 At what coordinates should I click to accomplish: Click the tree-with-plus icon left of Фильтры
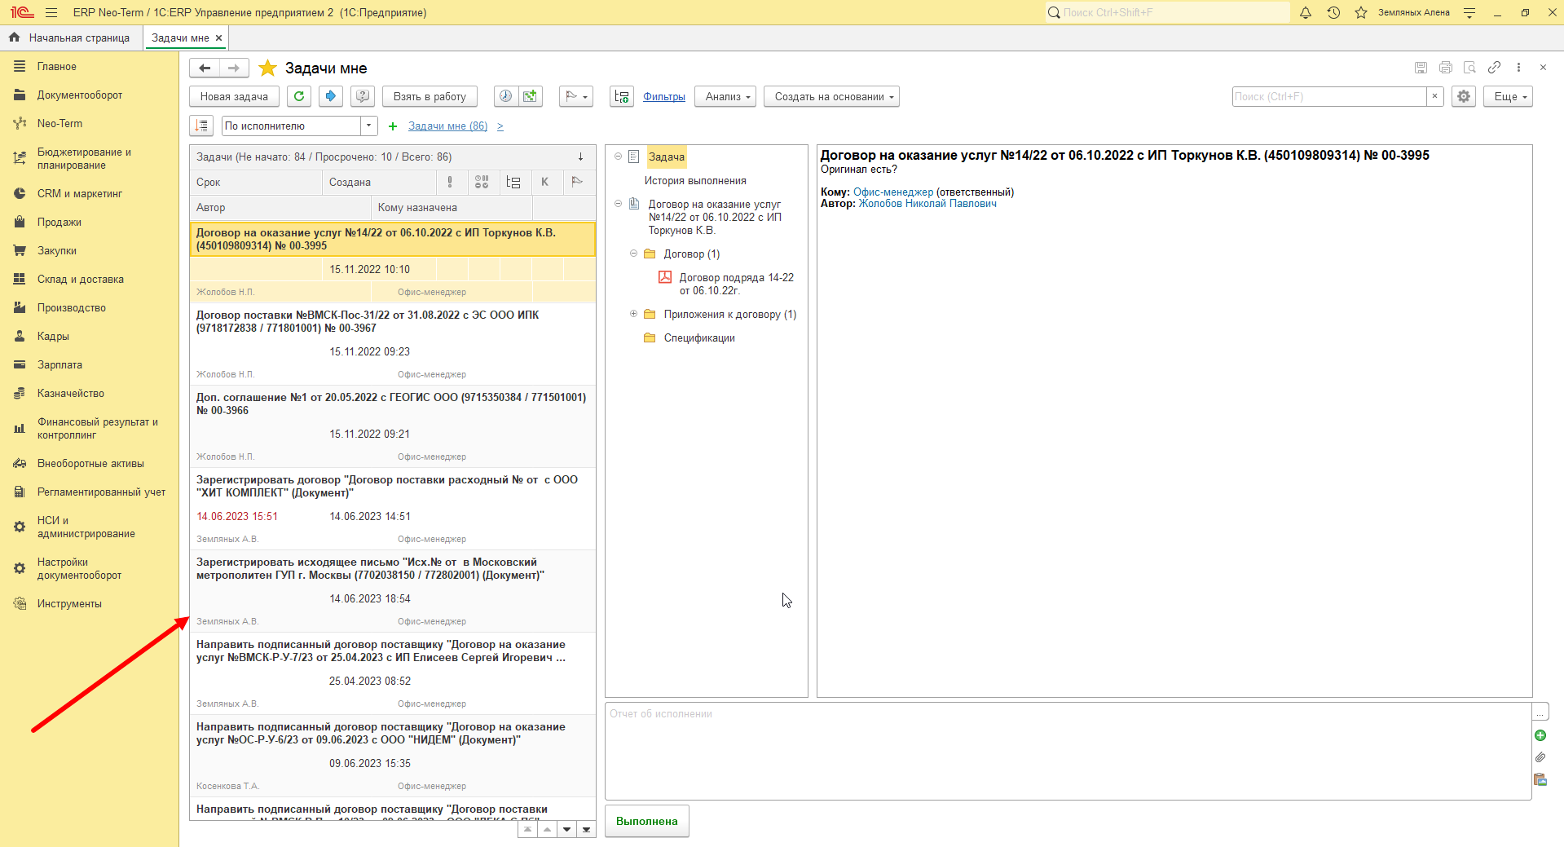622,96
